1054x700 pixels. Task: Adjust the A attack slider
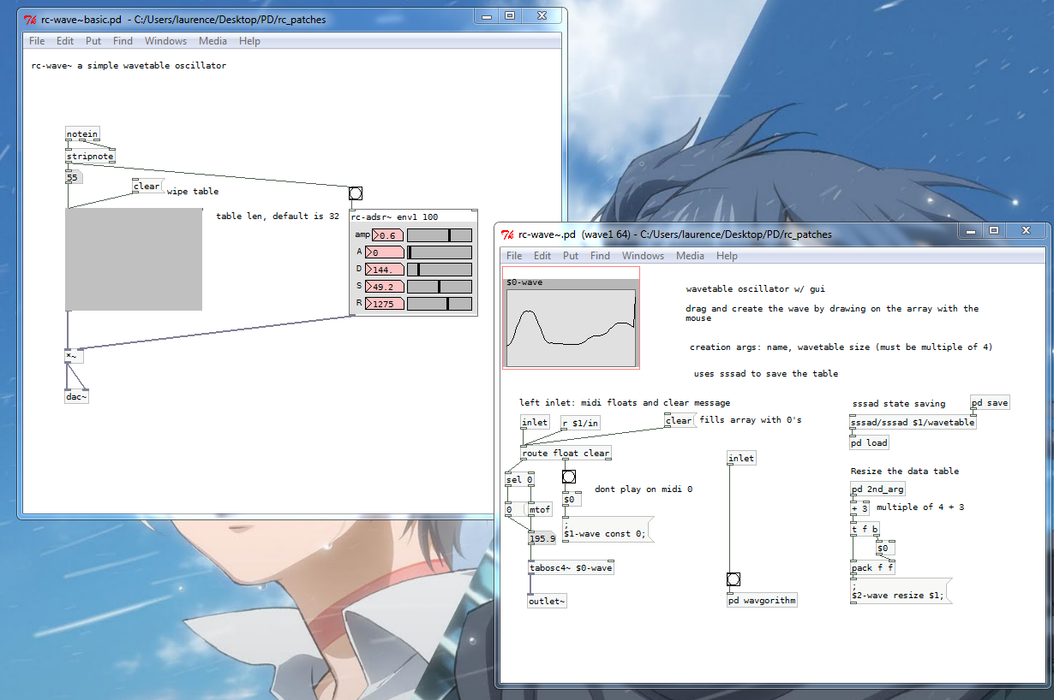[x=440, y=252]
